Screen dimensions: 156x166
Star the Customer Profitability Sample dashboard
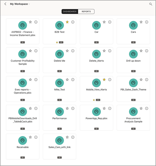[x=30, y=51]
